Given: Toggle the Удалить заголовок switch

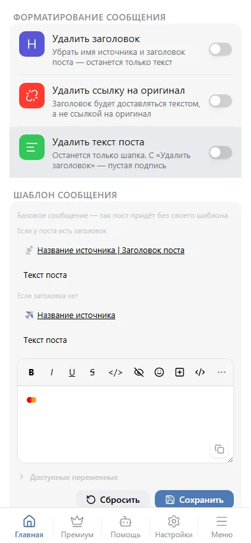Looking at the screenshot, I should (x=220, y=50).
